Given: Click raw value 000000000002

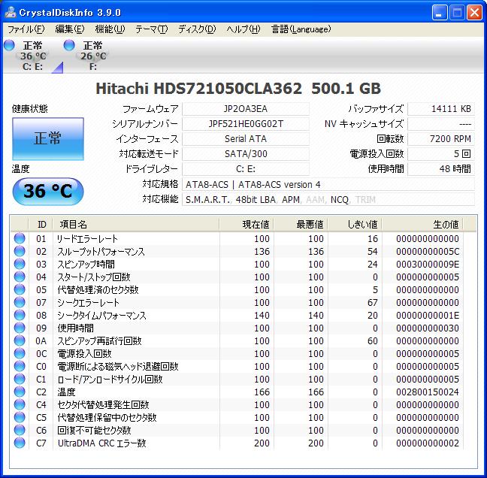Looking at the screenshot, I should pyautogui.click(x=428, y=443).
